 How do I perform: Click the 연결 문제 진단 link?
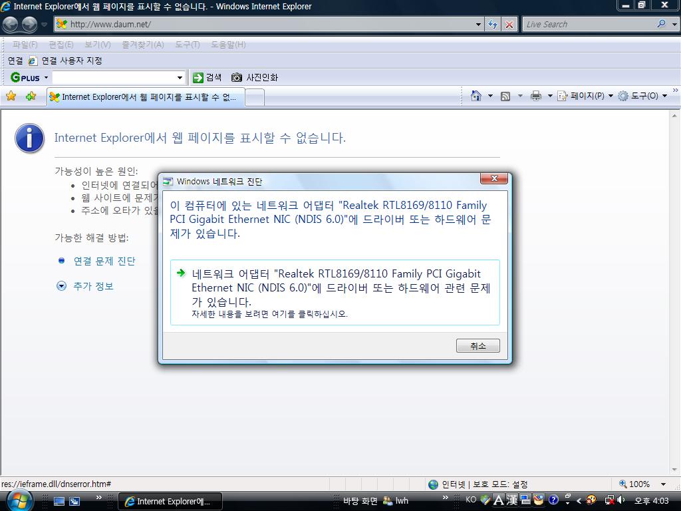pos(104,261)
